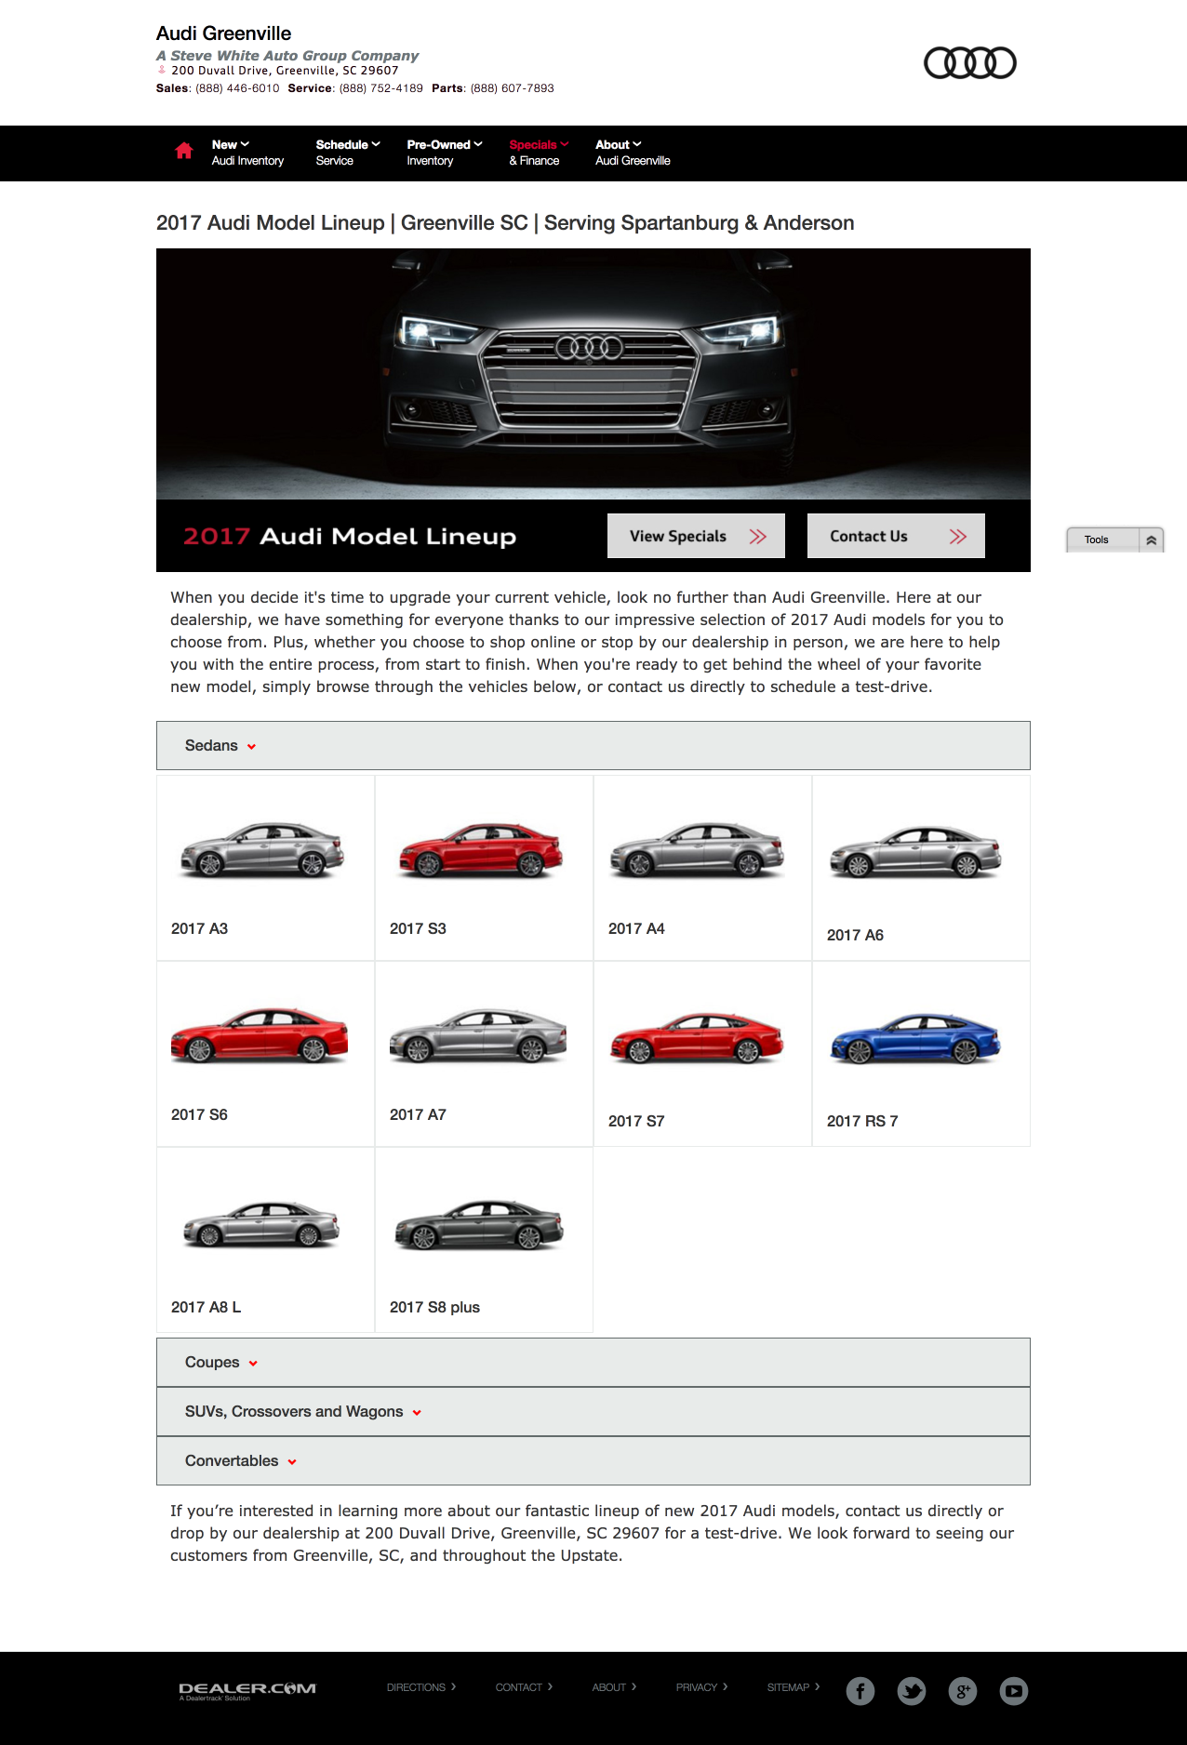This screenshot has height=1745, width=1187.
Task: Click the "2017 A7" model label
Action: (419, 1114)
